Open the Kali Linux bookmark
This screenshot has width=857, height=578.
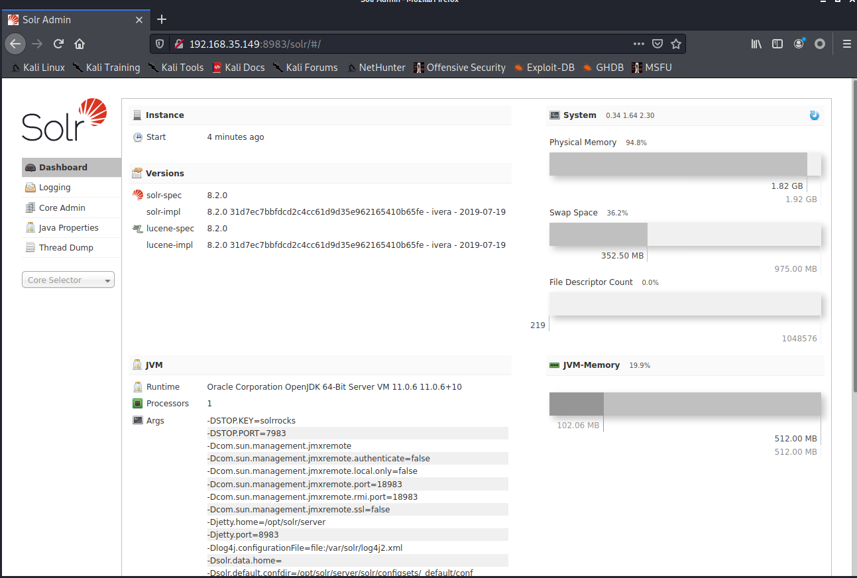[38, 68]
